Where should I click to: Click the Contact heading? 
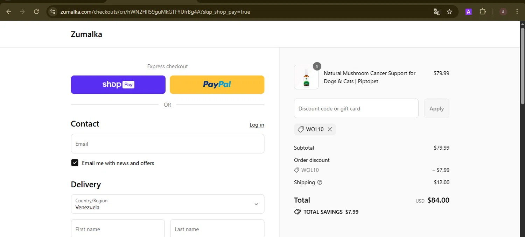click(85, 124)
